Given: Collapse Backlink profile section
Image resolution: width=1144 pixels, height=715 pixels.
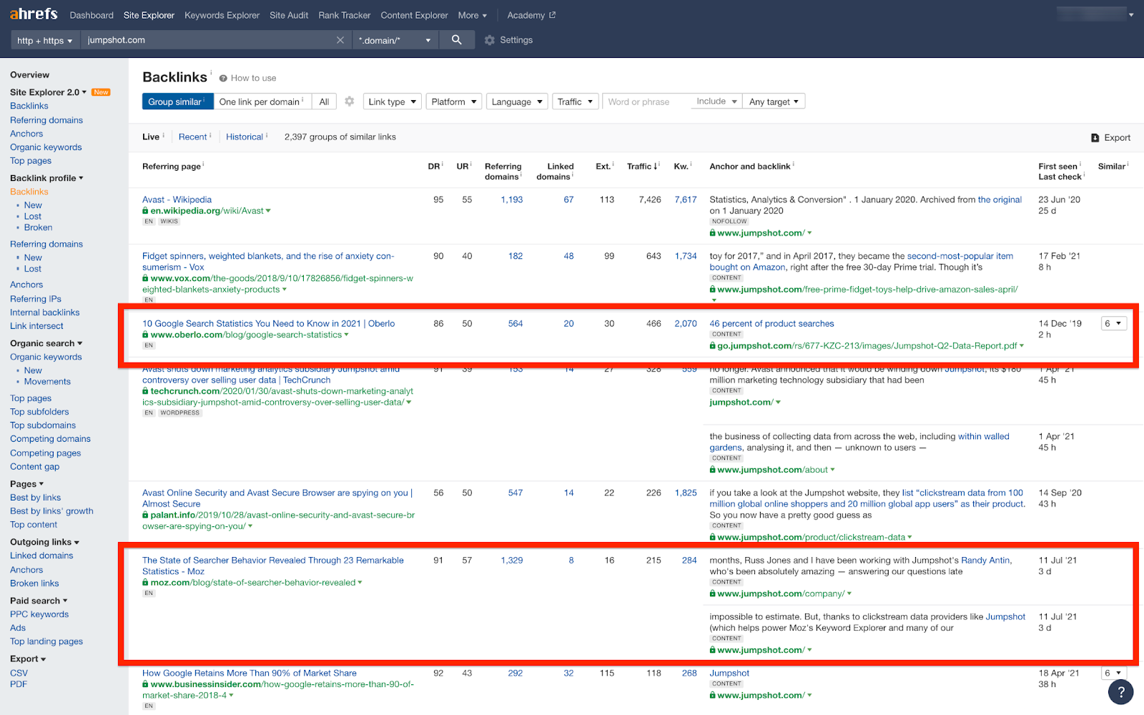Looking at the screenshot, I should tap(46, 178).
